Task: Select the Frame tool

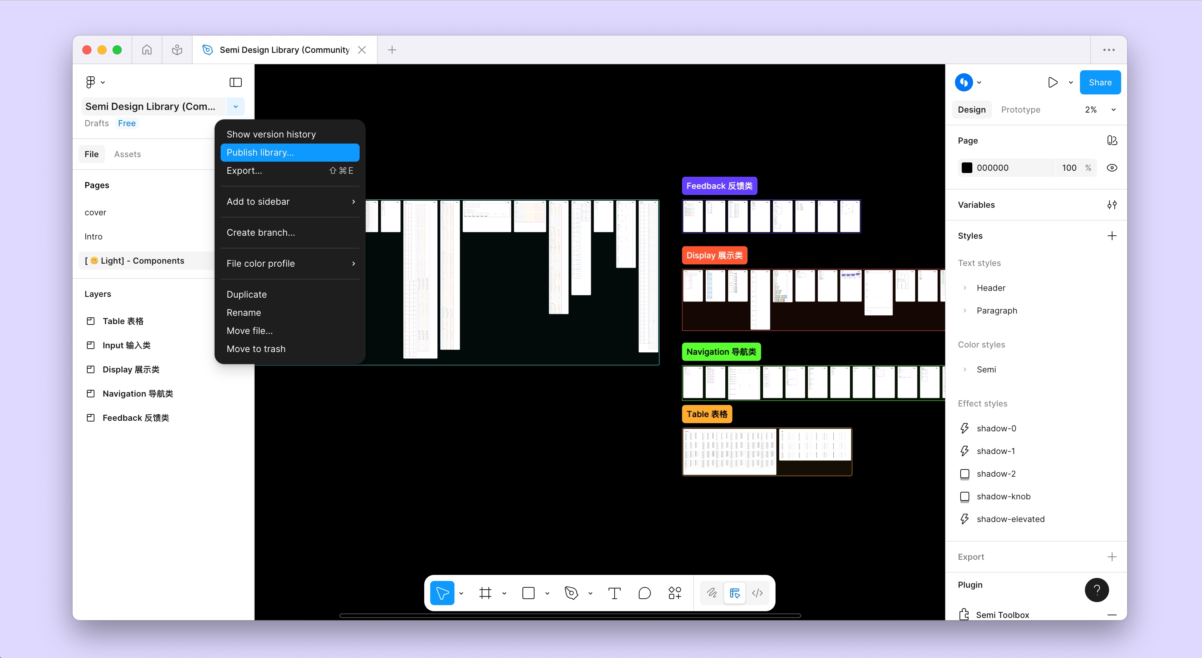Action: [485, 593]
